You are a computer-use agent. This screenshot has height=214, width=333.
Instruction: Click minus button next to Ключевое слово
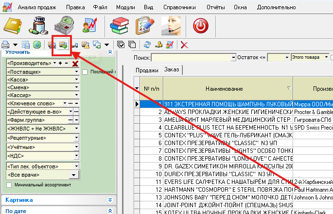(76, 103)
